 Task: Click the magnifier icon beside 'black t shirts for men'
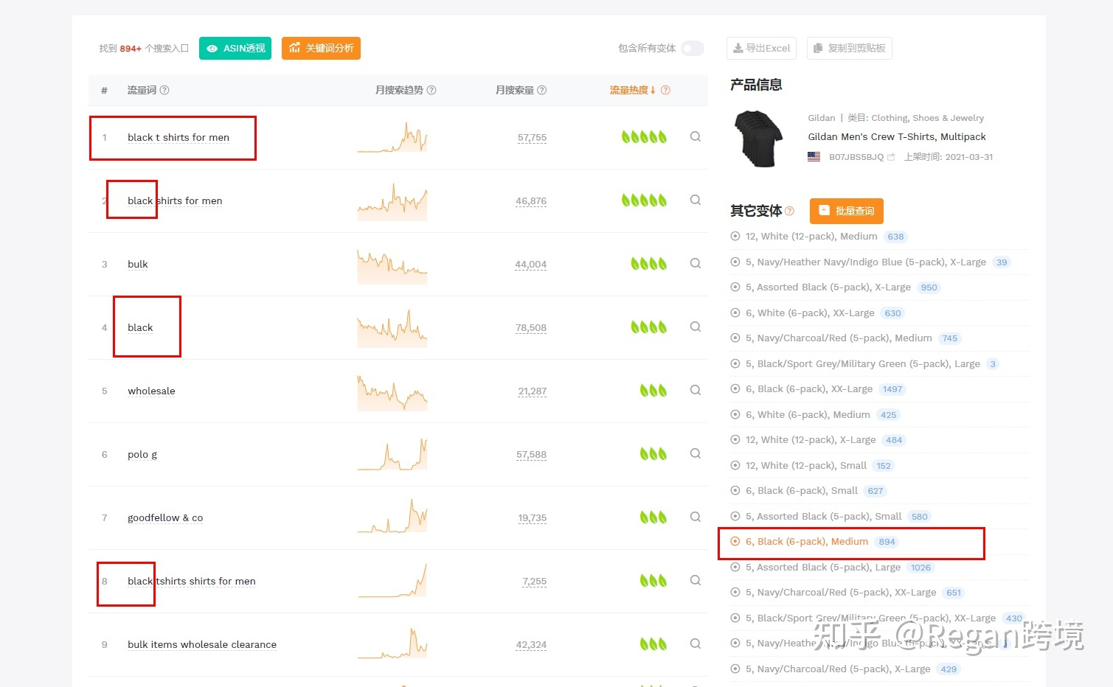click(x=694, y=136)
